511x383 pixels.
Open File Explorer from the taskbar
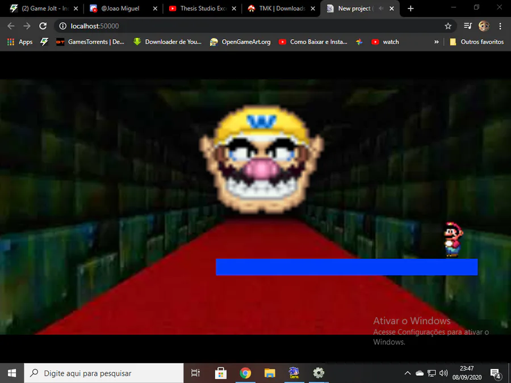[x=270, y=373]
